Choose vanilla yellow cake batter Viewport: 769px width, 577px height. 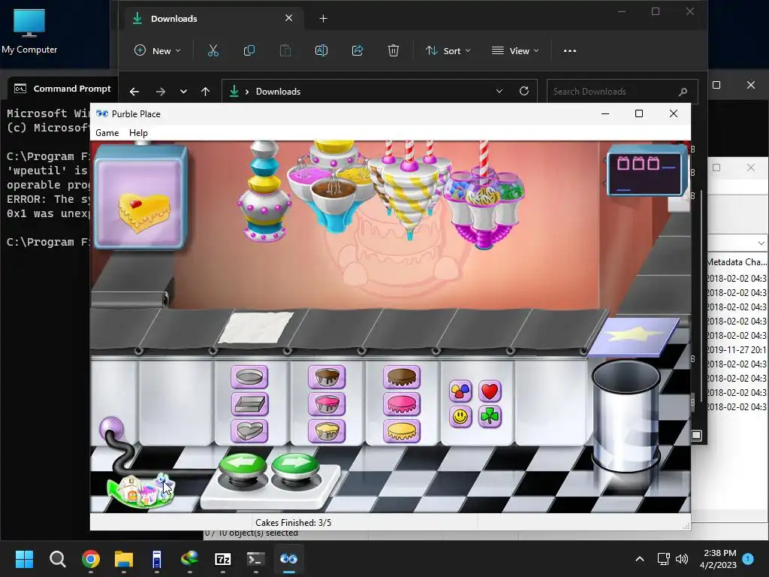pyautogui.click(x=327, y=431)
